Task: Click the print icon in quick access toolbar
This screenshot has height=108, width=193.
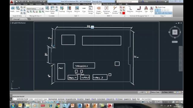Action: 28,1
